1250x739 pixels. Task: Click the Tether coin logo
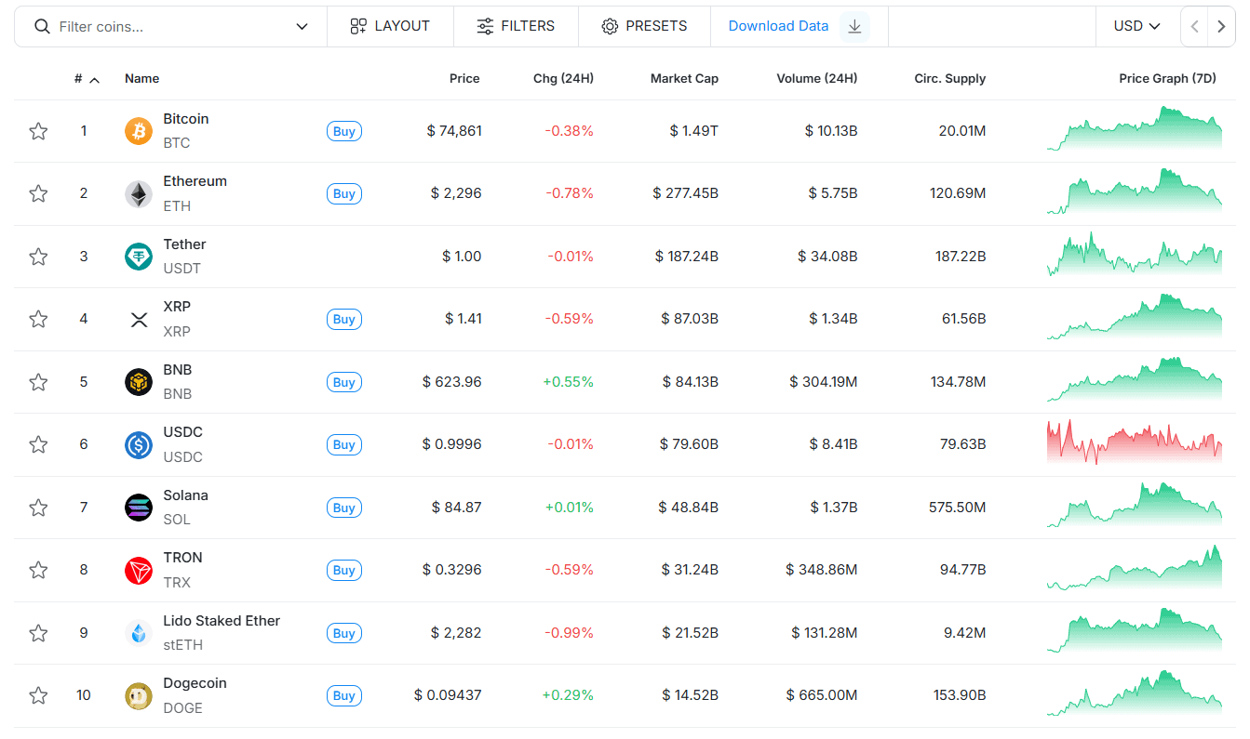(x=139, y=257)
